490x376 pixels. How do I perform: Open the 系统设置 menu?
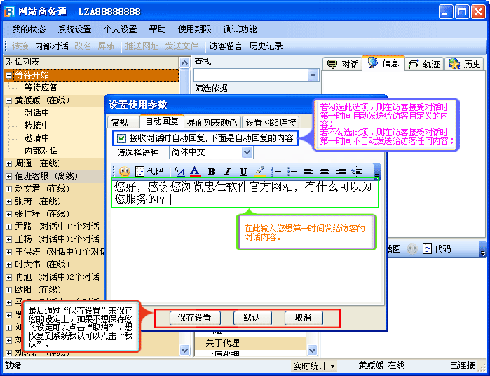coord(74,29)
